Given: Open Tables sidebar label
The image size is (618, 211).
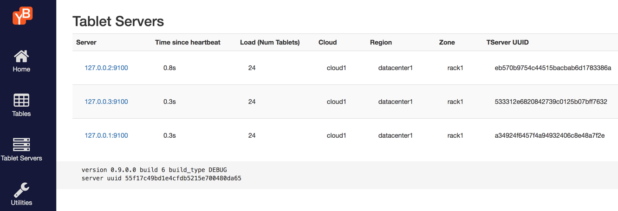Looking at the screenshot, I should tap(21, 114).
